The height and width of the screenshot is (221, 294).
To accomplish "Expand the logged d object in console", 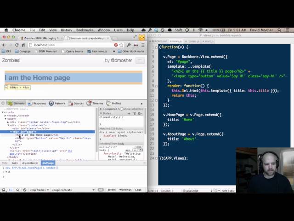I will (6, 172).
